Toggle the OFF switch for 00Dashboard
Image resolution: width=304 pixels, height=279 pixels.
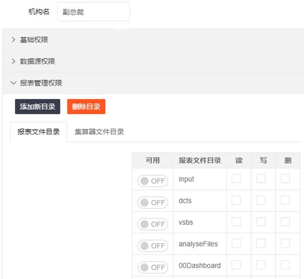[152, 267]
